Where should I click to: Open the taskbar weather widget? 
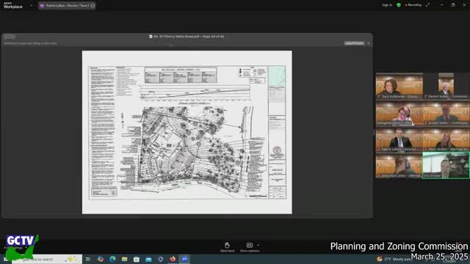[x=394, y=259]
